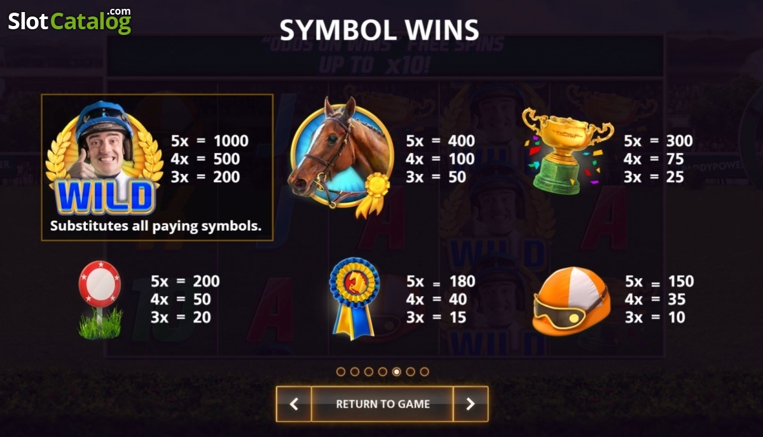763x437 pixels.
Task: Click the Wild 5x = 1000 payout
Action: 210,141
